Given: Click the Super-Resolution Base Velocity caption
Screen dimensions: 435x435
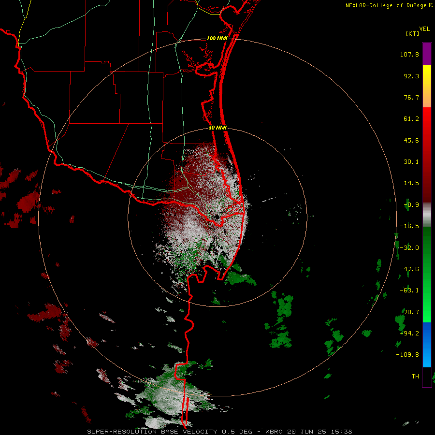Looking at the screenshot, I should 219,432.
